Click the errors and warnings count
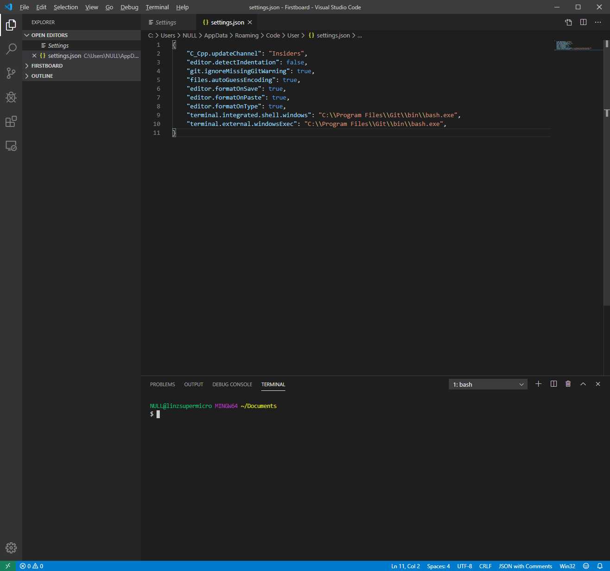The image size is (610, 571). coord(31,566)
